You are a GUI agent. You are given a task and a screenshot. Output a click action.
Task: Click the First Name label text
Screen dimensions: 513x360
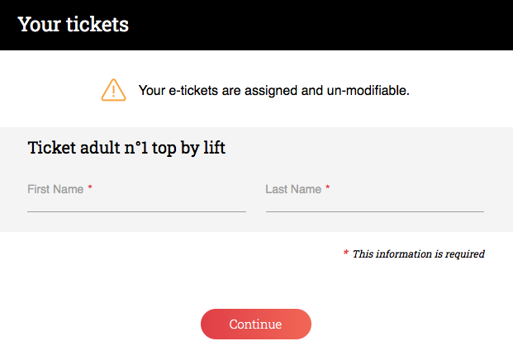tap(55, 189)
